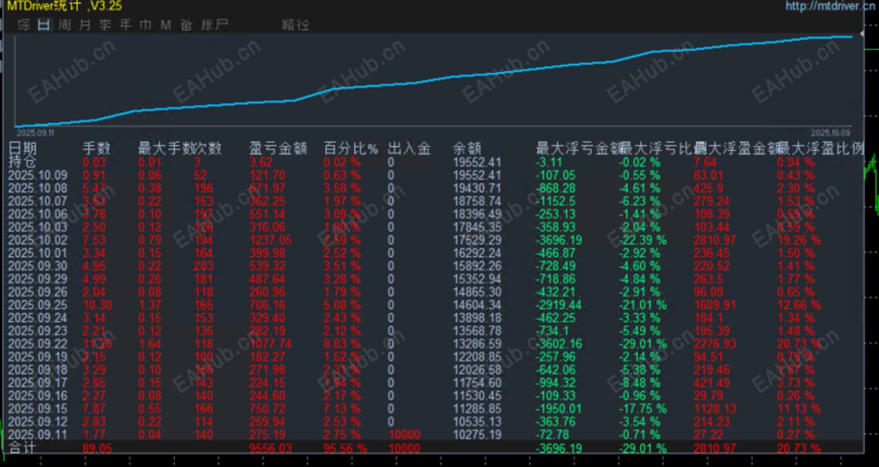
Task: Select the 2025.10.01 date row
Action: pos(38,253)
